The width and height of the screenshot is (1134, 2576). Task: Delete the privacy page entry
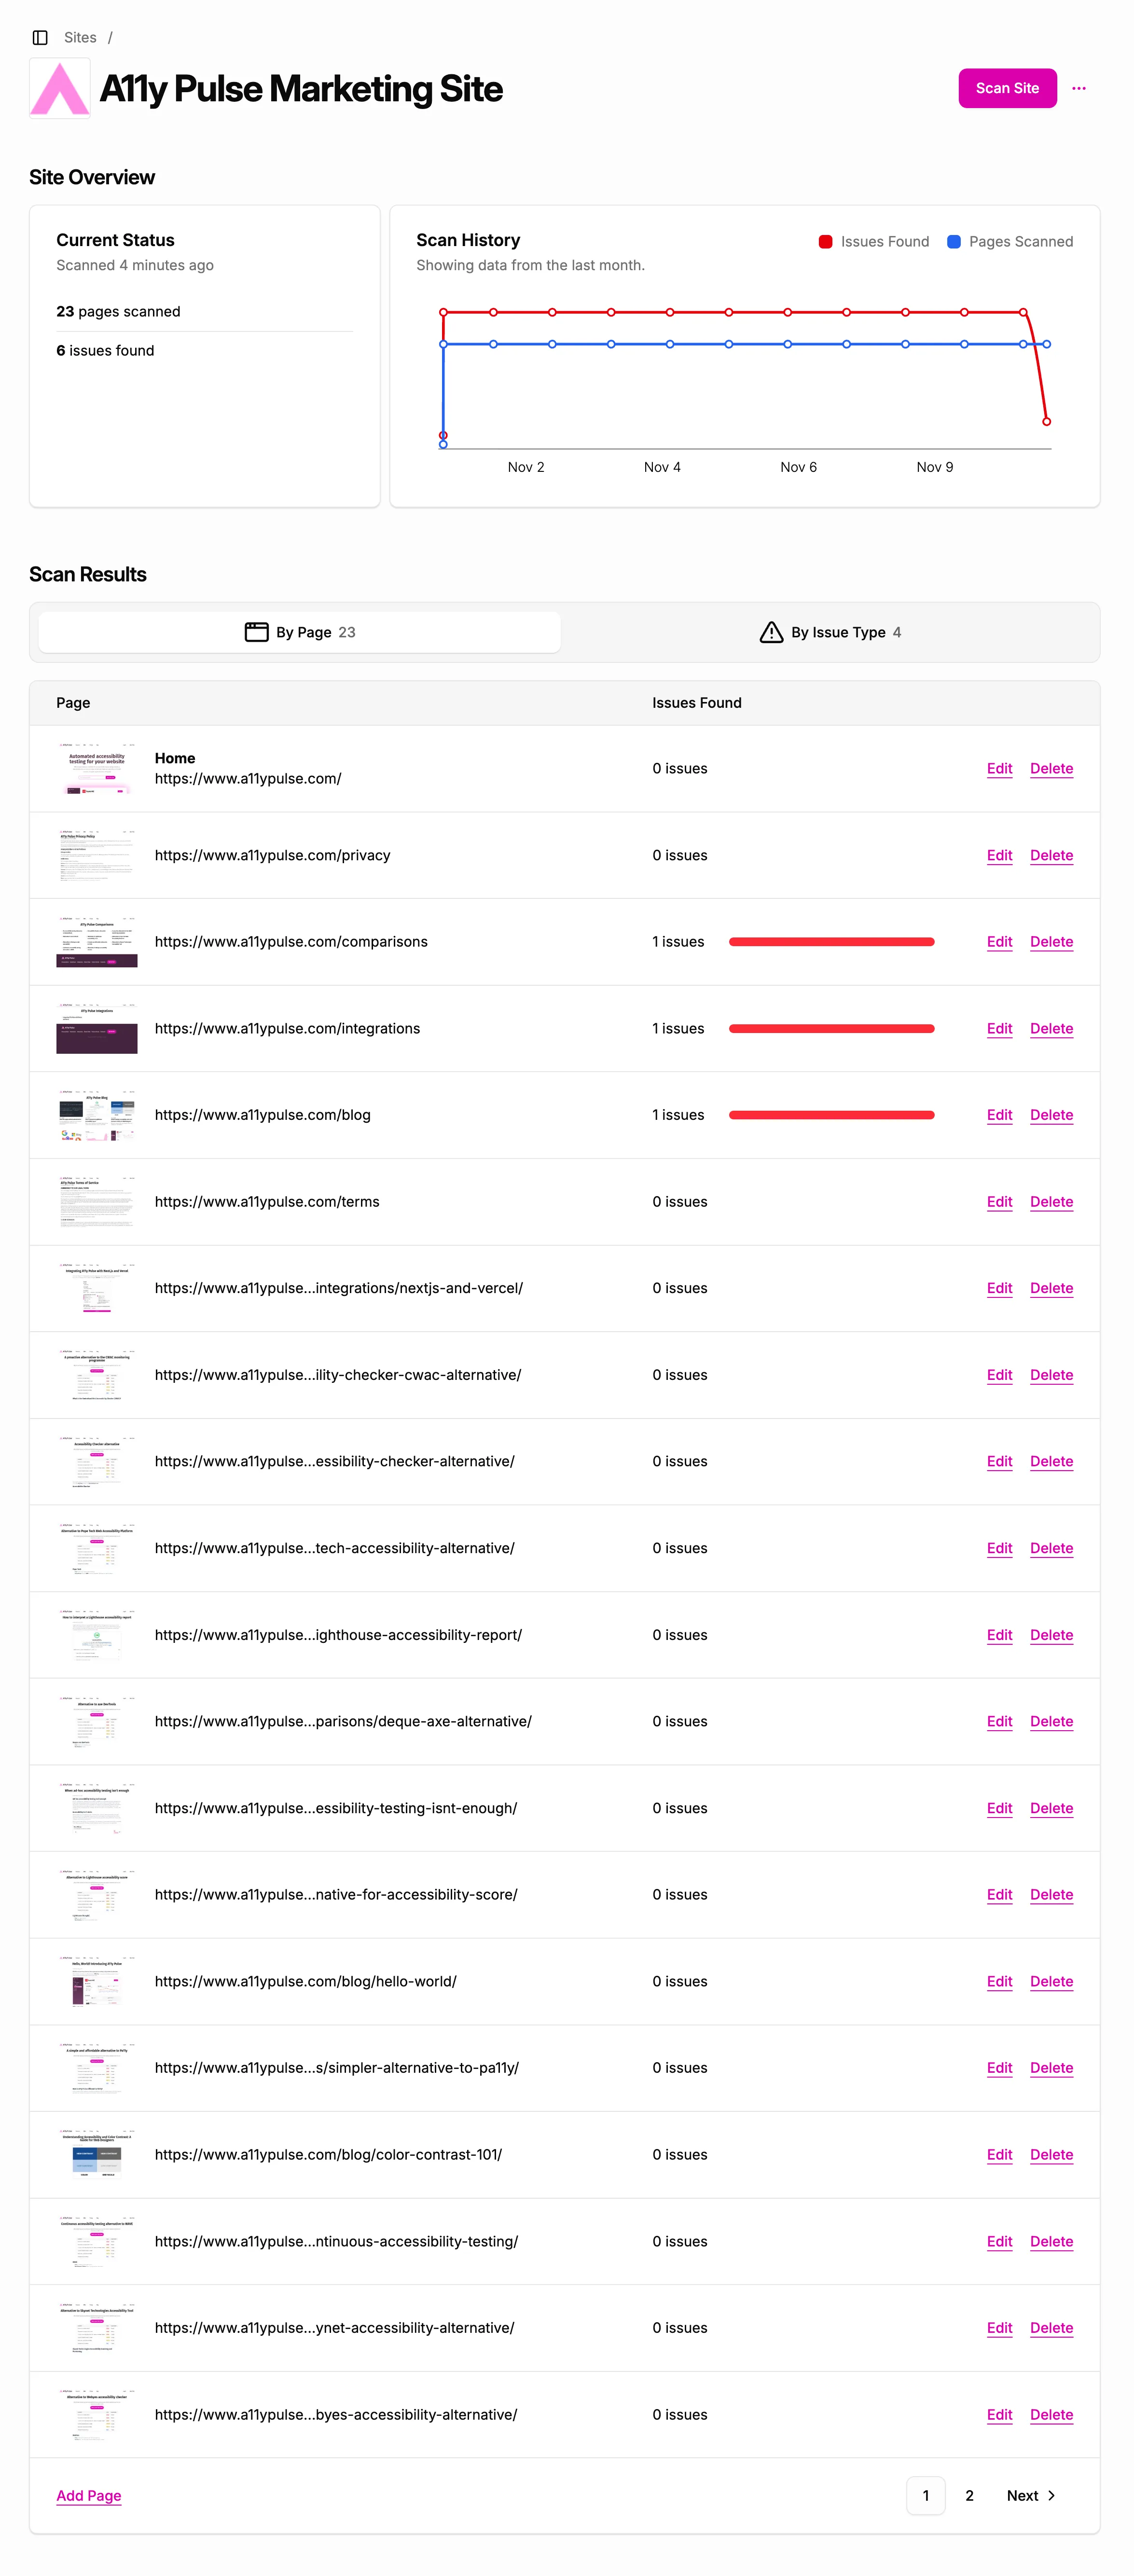click(1051, 855)
